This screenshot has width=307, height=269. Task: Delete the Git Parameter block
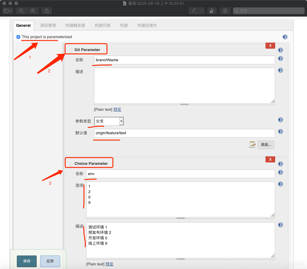coord(270,46)
